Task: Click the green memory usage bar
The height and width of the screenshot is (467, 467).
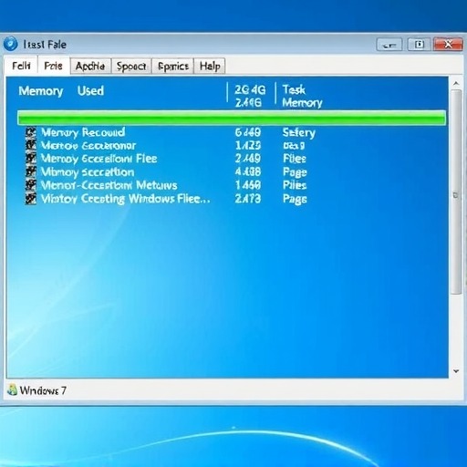Action: tap(232, 118)
